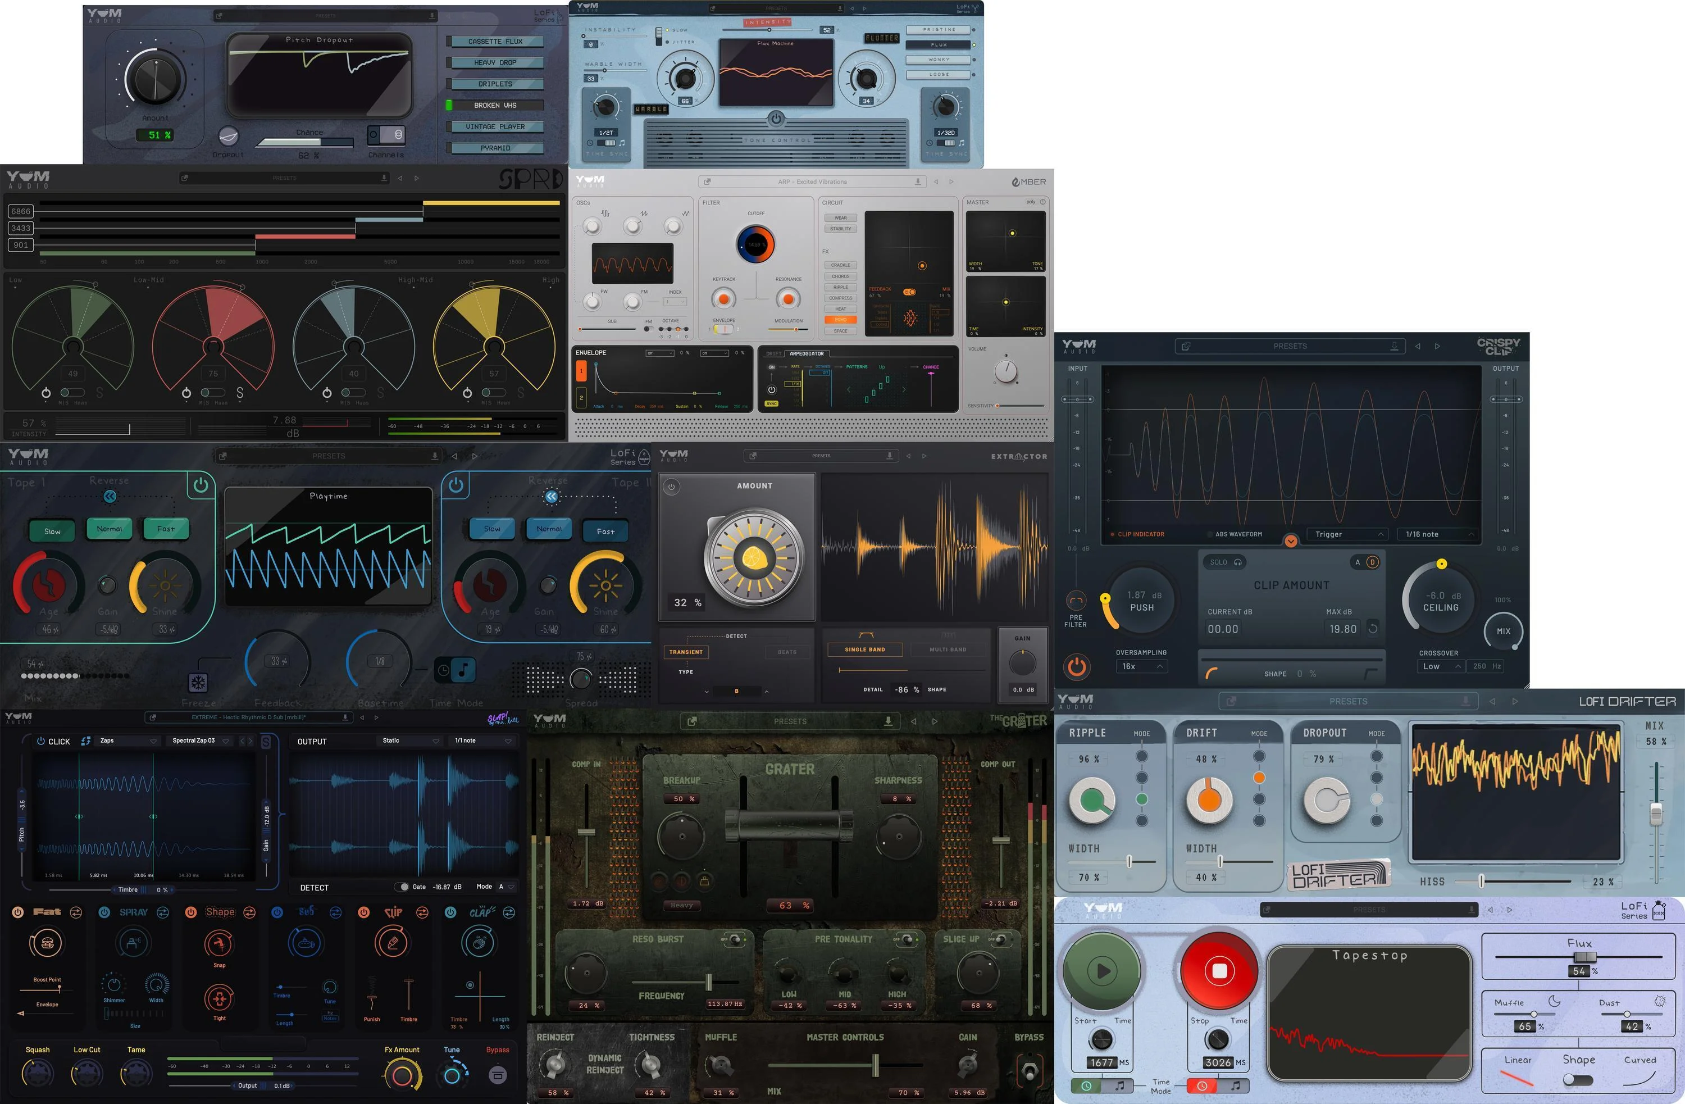Click the Extractor Amount power icon

click(x=671, y=487)
